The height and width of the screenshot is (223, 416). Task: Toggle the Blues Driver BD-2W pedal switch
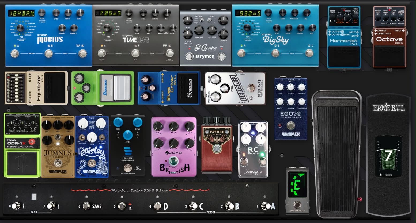click(x=188, y=88)
